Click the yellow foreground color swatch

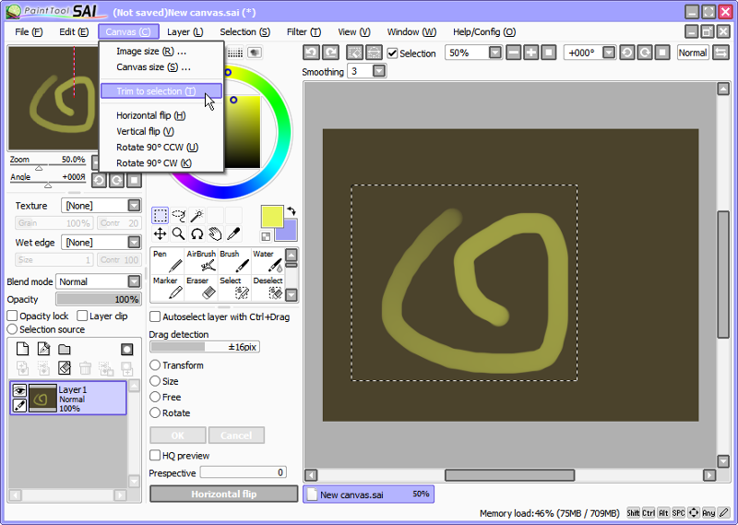[x=272, y=217]
